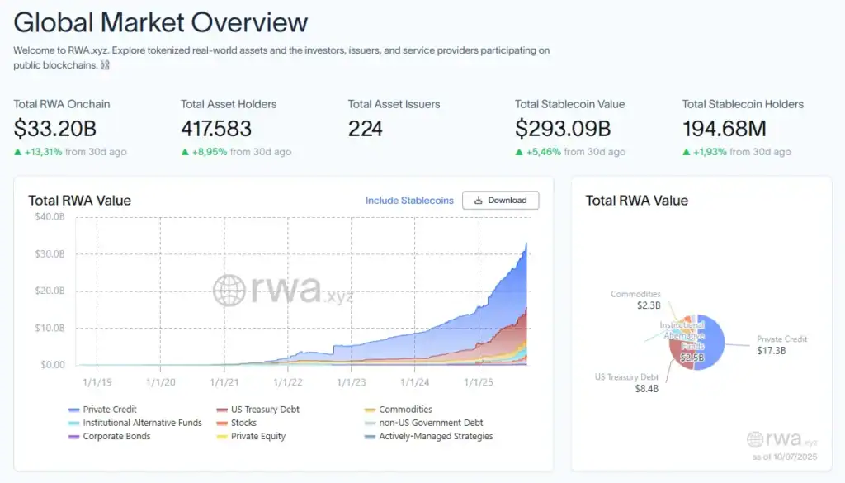The height and width of the screenshot is (483, 845).
Task: Click the green up arrow beside +5,46%
Action: (519, 152)
